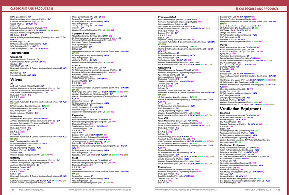Image resolution: width=289 pixels, height=195 pixels.
Task: Select the 'Float' subheading
Action: [x=75, y=158]
